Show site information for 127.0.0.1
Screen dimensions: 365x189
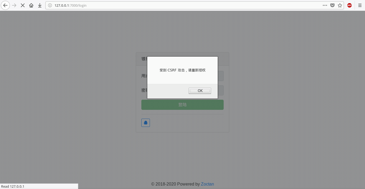click(50, 5)
